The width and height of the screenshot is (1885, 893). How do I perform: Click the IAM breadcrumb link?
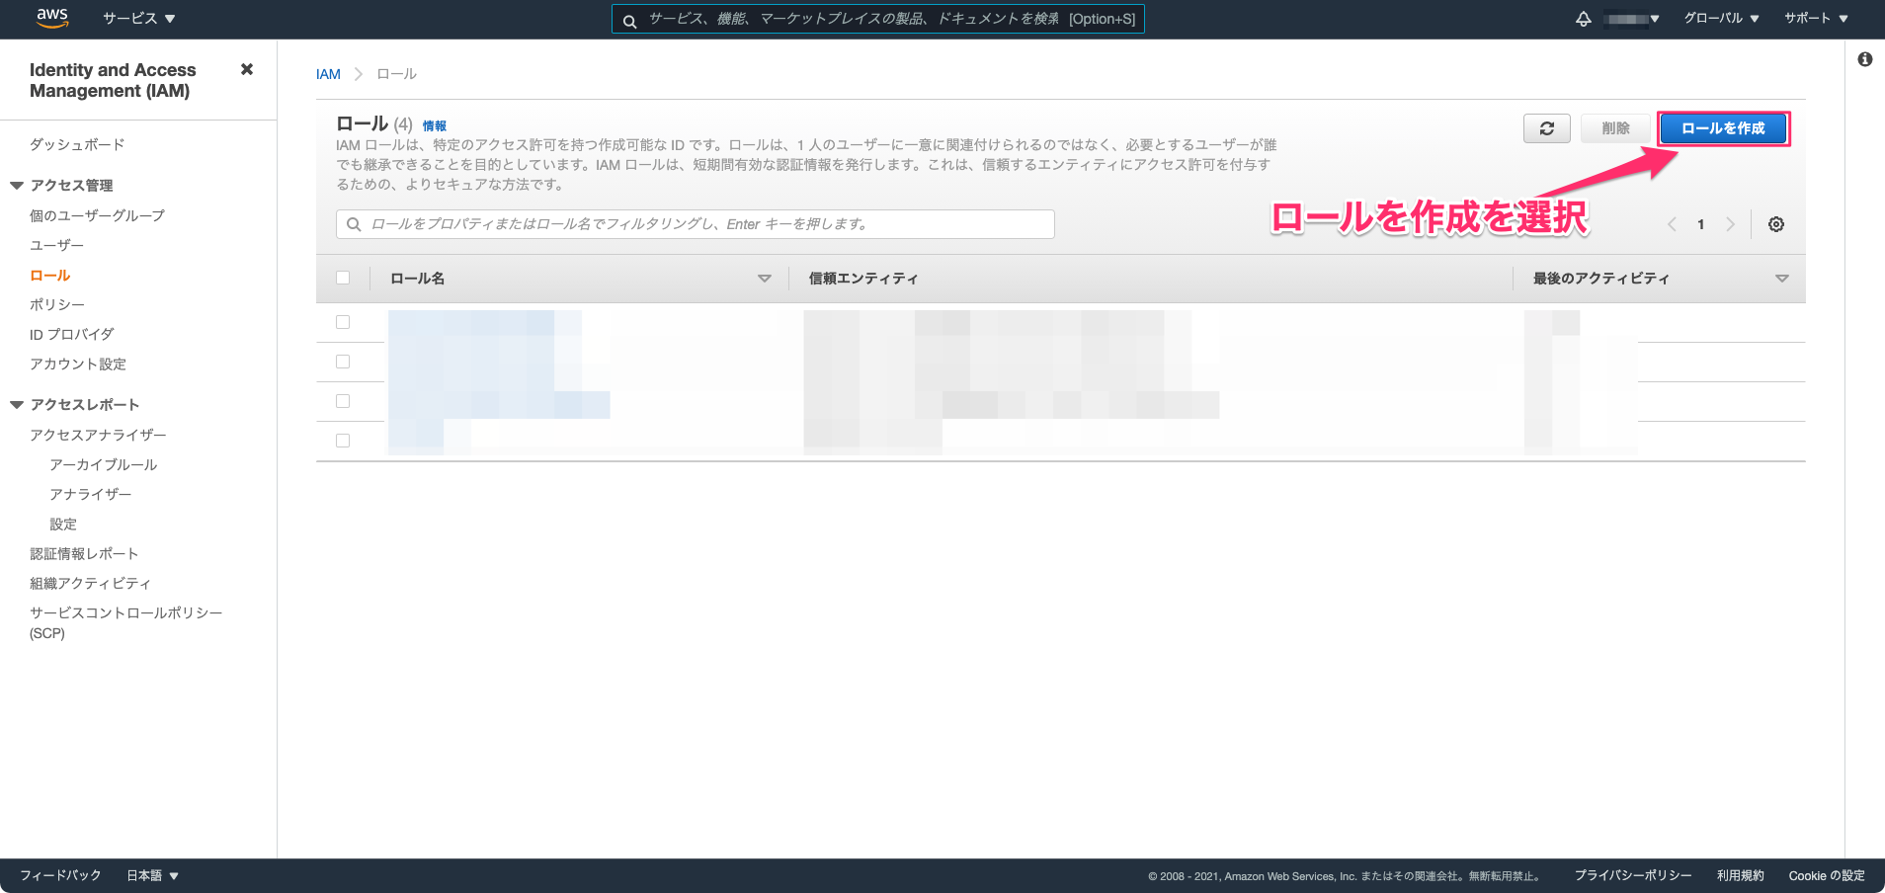[328, 74]
